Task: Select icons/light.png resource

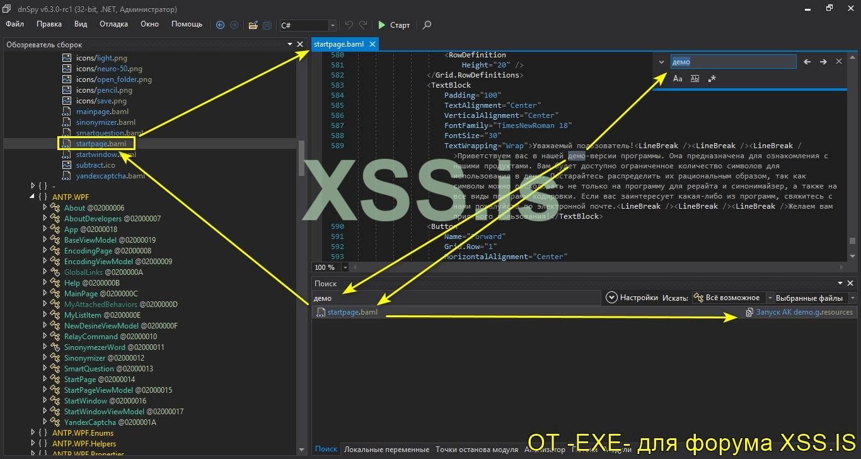Action: [x=101, y=57]
